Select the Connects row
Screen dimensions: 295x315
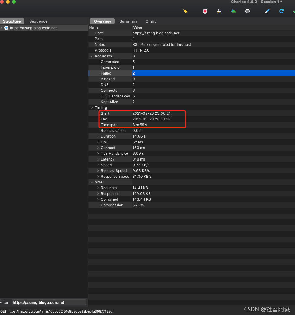(x=192, y=91)
